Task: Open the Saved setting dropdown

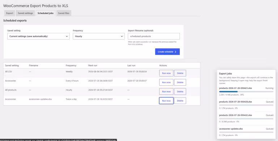Action: pyautogui.click(x=38, y=36)
